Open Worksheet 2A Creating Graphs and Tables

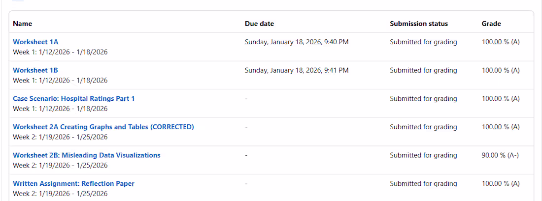pyautogui.click(x=103, y=127)
